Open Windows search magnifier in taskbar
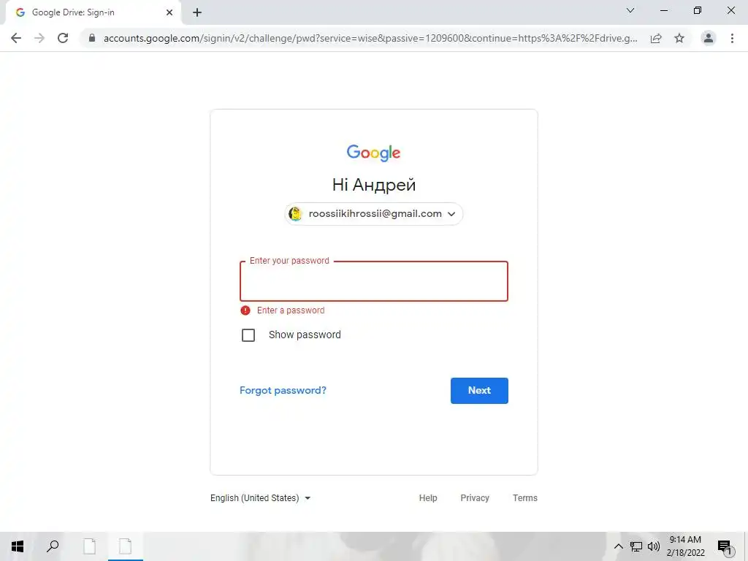Screen dimensions: 748x561 pyautogui.click(x=53, y=546)
